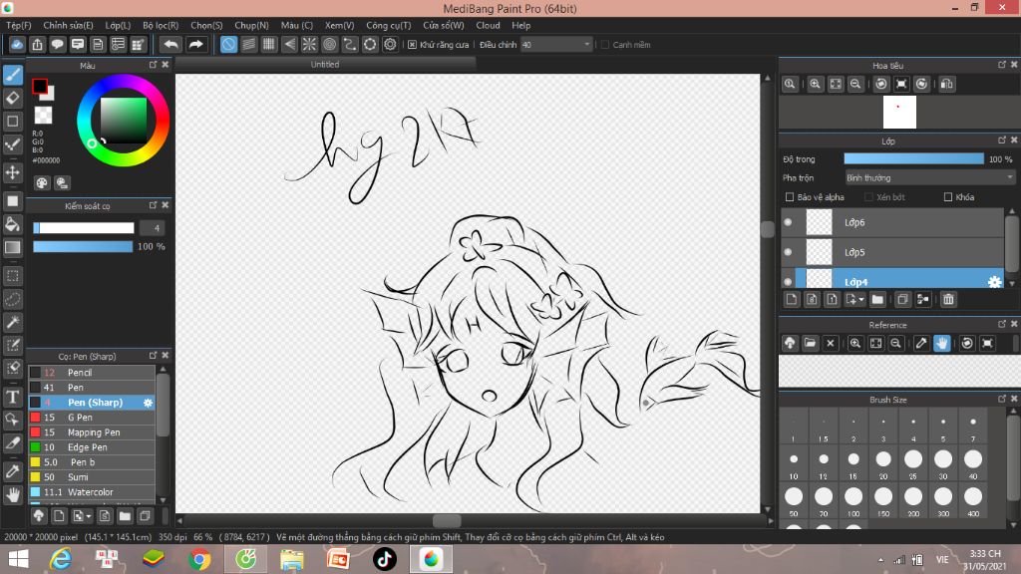The image size is (1021, 574).
Task: Zoom in on Navigator panel
Action: coord(815,84)
